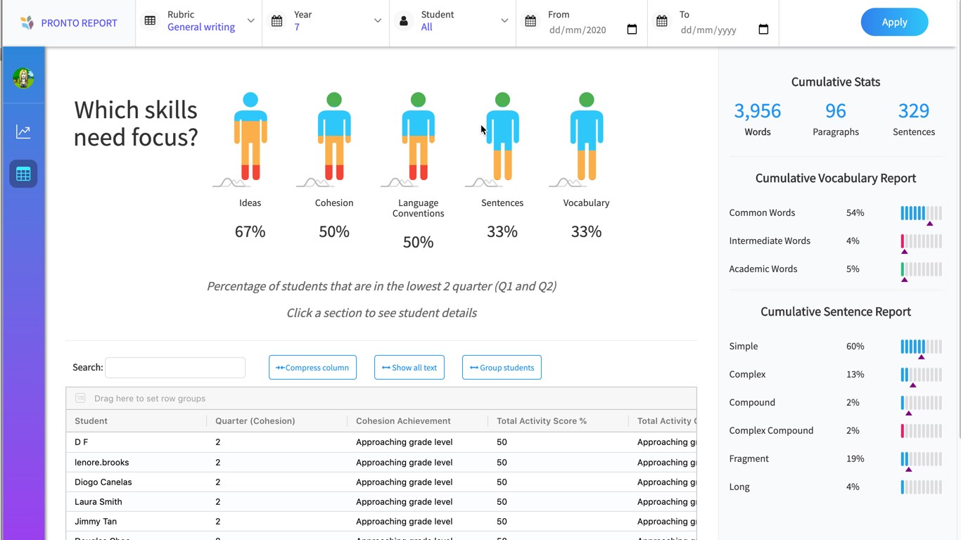This screenshot has width=961, height=540.
Task: Click student name Laura Smith
Action: (x=98, y=501)
